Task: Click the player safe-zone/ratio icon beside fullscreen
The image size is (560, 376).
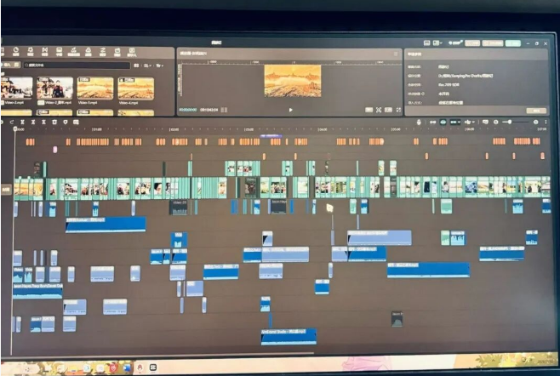Action: tap(388, 110)
